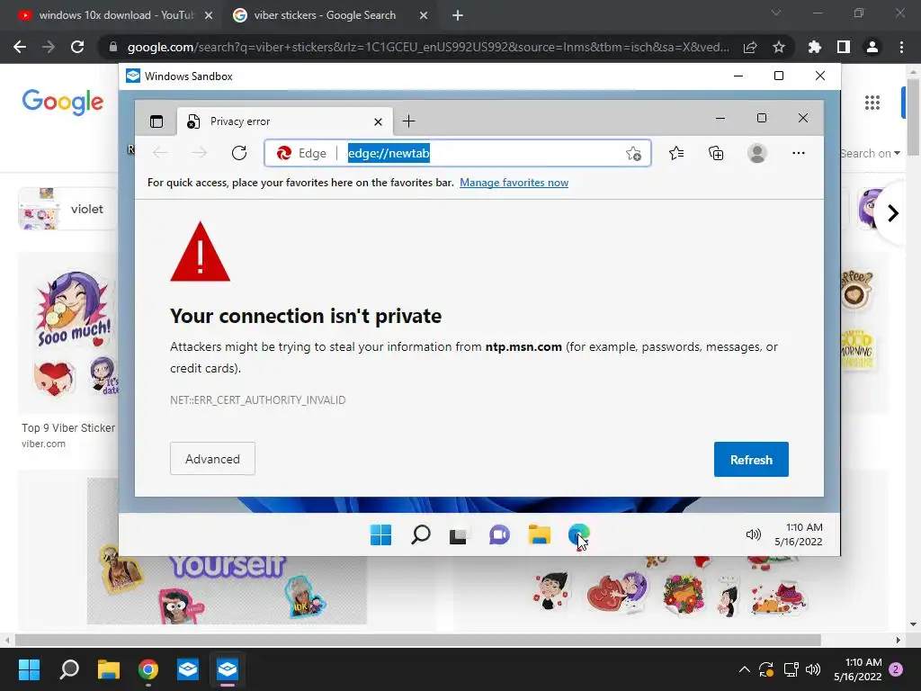Open Top 9 Viber Sticker result title
The width and height of the screenshot is (921, 691).
coord(68,428)
